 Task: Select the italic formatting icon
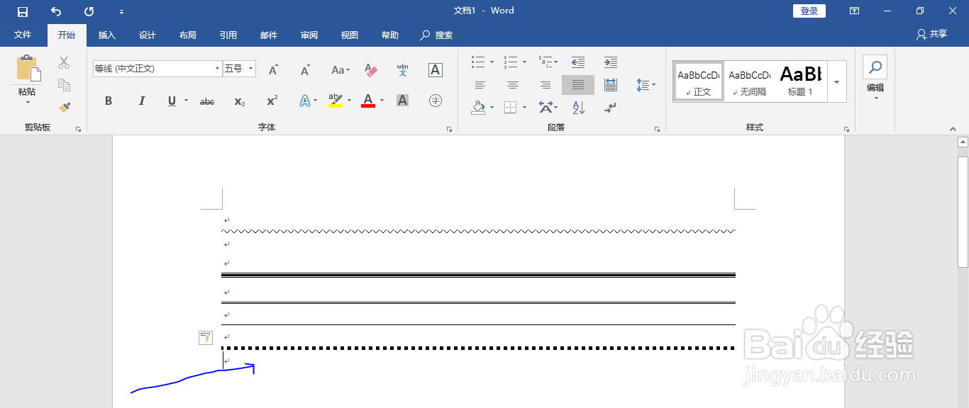141,100
